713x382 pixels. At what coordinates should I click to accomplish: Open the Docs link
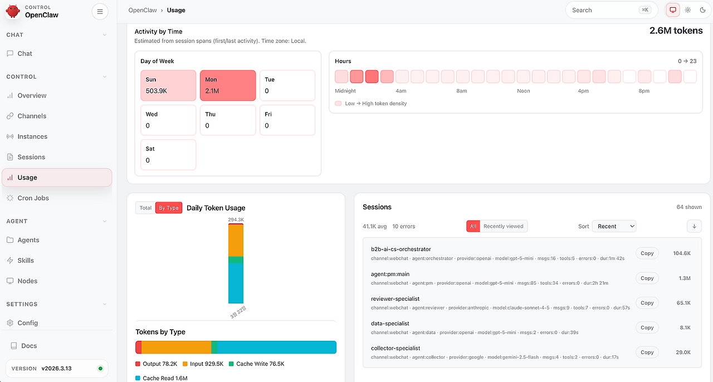click(x=57, y=346)
